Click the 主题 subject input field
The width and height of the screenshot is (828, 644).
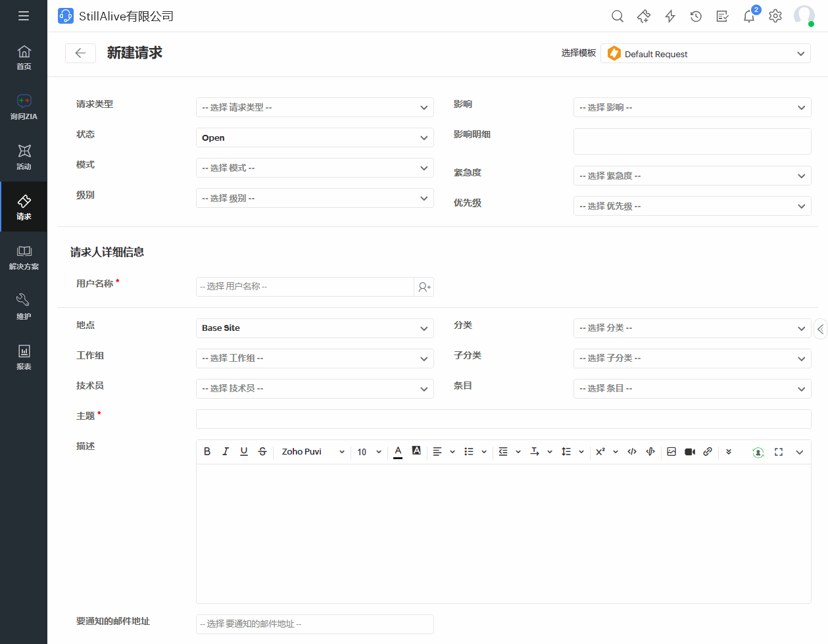pyautogui.click(x=503, y=419)
